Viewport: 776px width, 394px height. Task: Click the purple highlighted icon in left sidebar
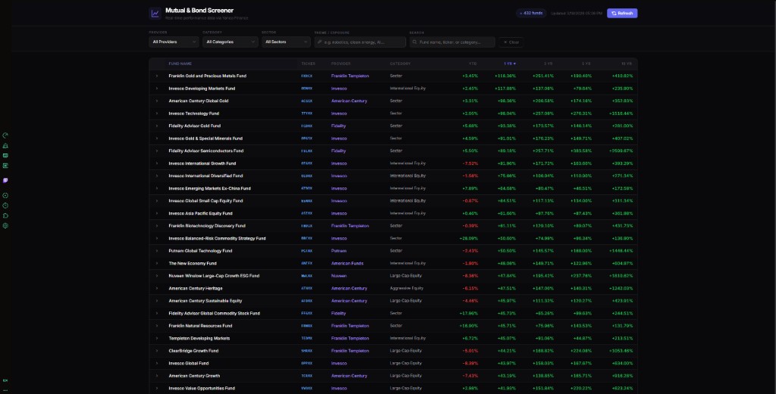pyautogui.click(x=5, y=181)
